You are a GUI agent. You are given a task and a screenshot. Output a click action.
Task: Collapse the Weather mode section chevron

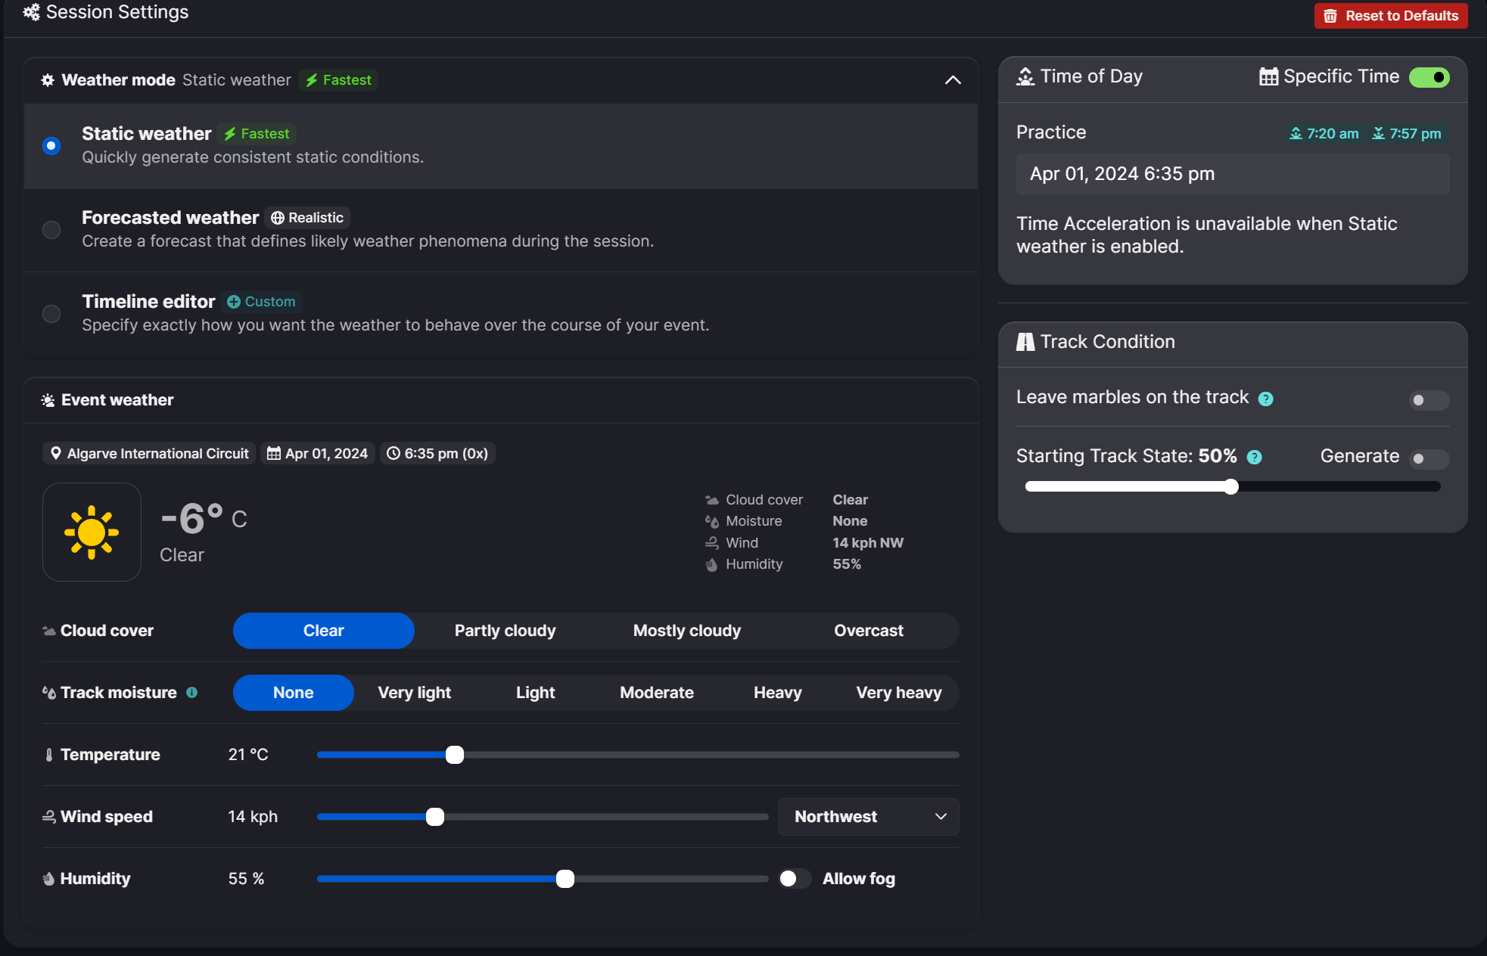click(953, 80)
